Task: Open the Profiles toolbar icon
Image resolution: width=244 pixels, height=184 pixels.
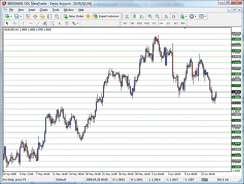Action: point(16,16)
